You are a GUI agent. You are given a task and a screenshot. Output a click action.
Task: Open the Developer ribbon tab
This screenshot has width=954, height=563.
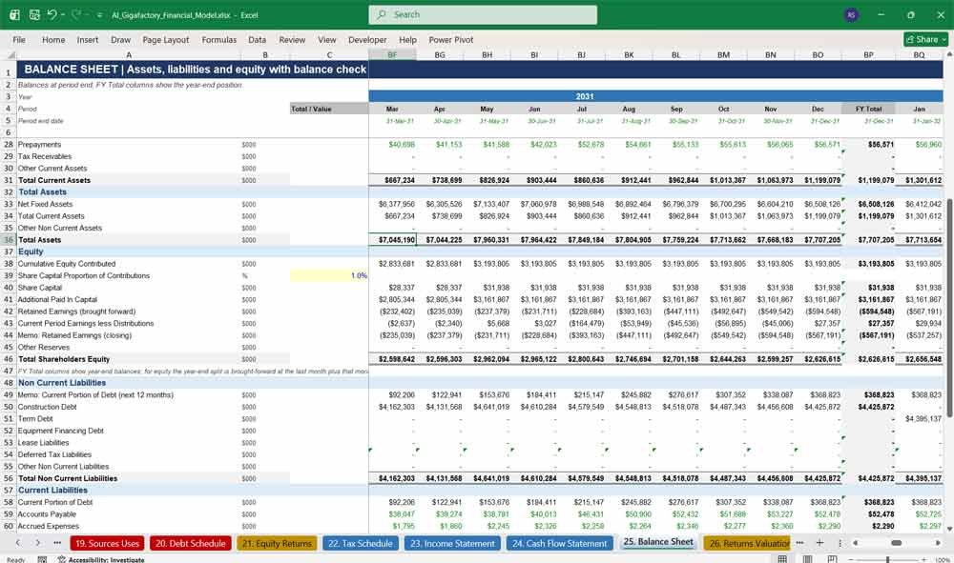coord(367,39)
